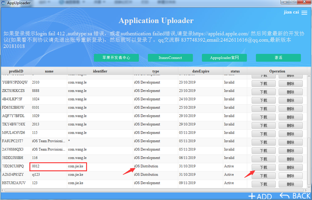Download profile 4B43LKP75F

pyautogui.click(x=263, y=100)
